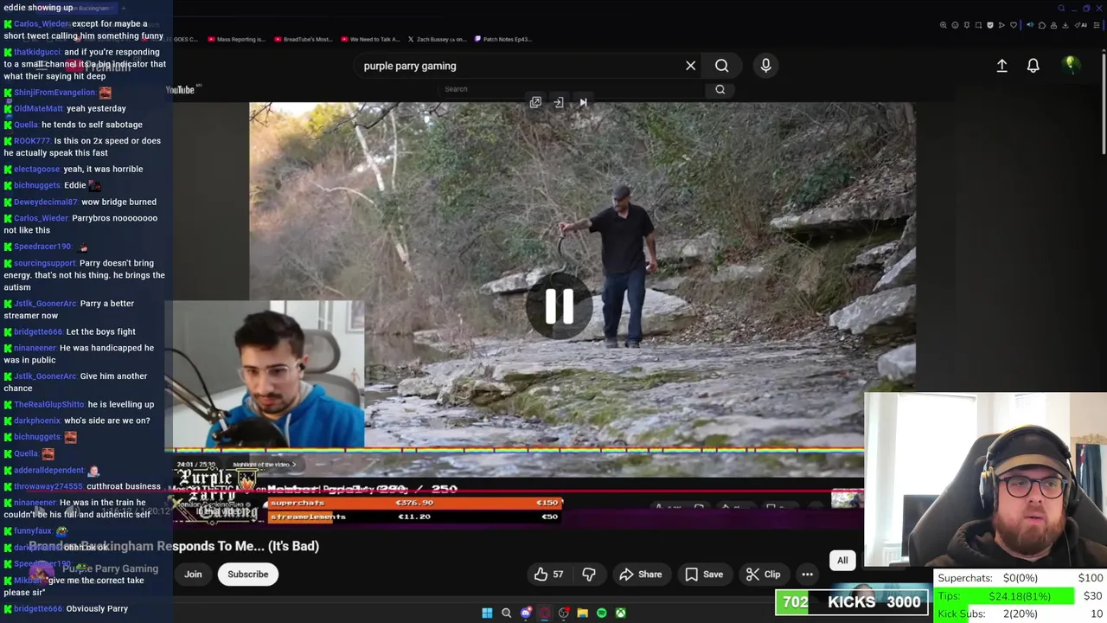
Task: Switch to the "Zach Bussey" X tab
Action: tap(438, 39)
